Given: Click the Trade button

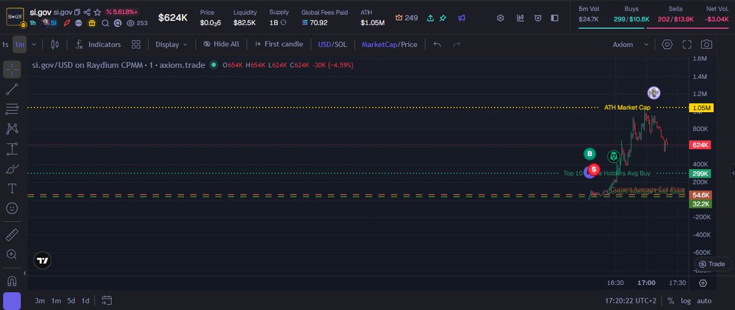Looking at the screenshot, I should 712,265.
